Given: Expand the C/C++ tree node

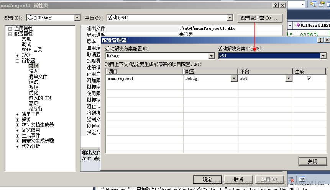Looking at the screenshot, I should point(18,55).
